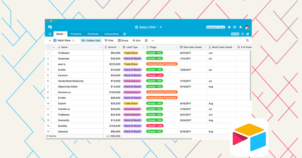Expand the views list arrow beside Main View
The width and height of the screenshot is (302, 158).
[50, 41]
